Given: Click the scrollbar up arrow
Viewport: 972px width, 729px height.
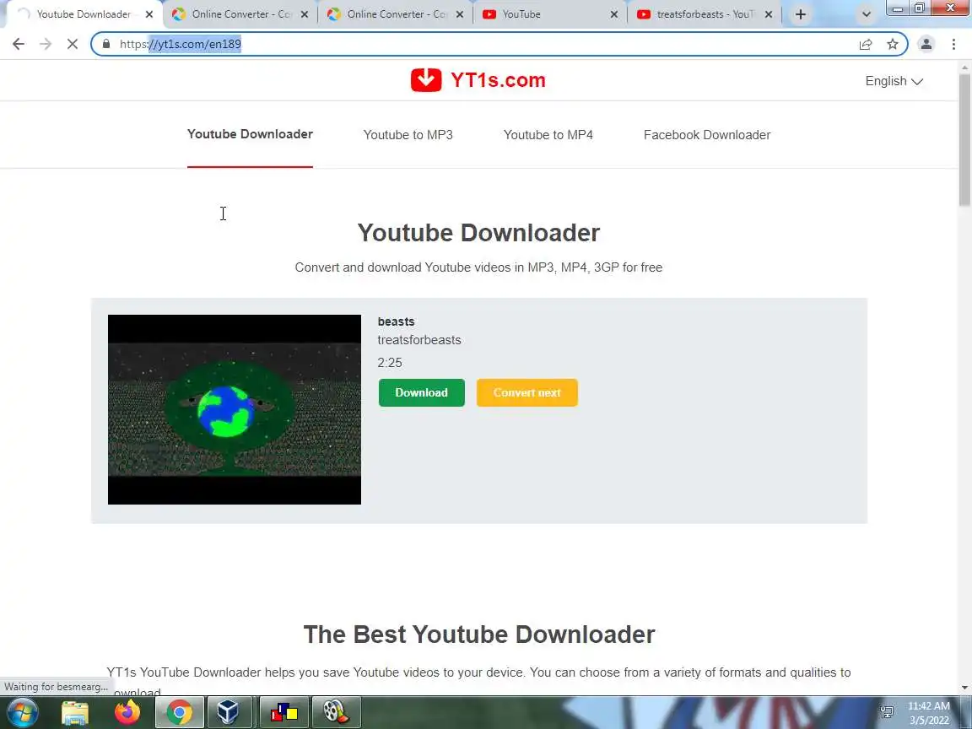Looking at the screenshot, I should click(964, 67).
